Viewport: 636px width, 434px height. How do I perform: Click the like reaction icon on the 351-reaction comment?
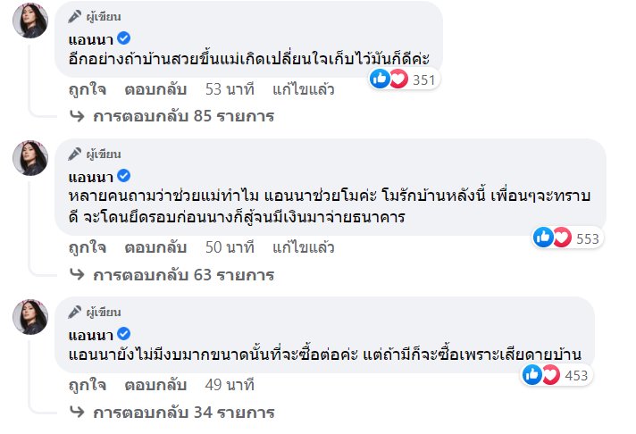tap(380, 79)
